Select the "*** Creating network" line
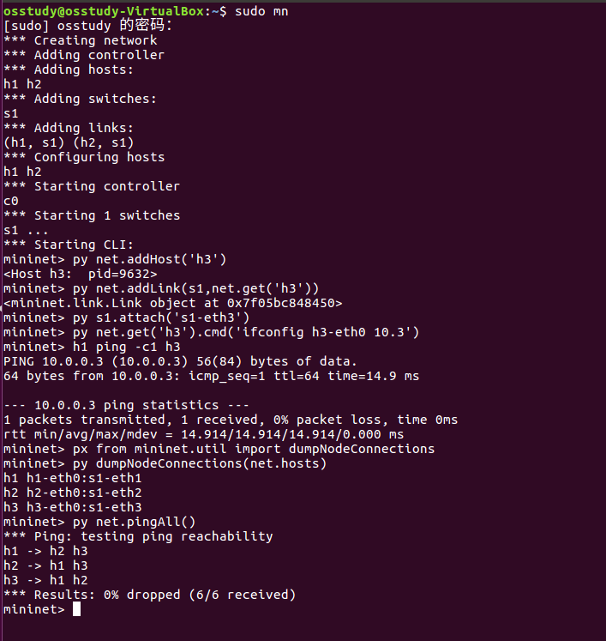606x641 pixels. (x=81, y=40)
